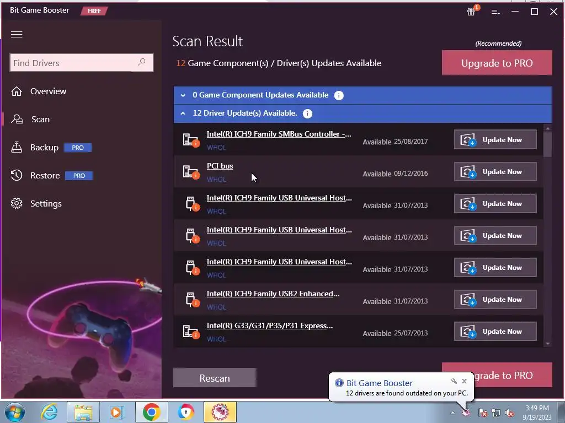Update Now for USB2 Enhanced driver
Image resolution: width=565 pixels, height=423 pixels.
(x=495, y=299)
